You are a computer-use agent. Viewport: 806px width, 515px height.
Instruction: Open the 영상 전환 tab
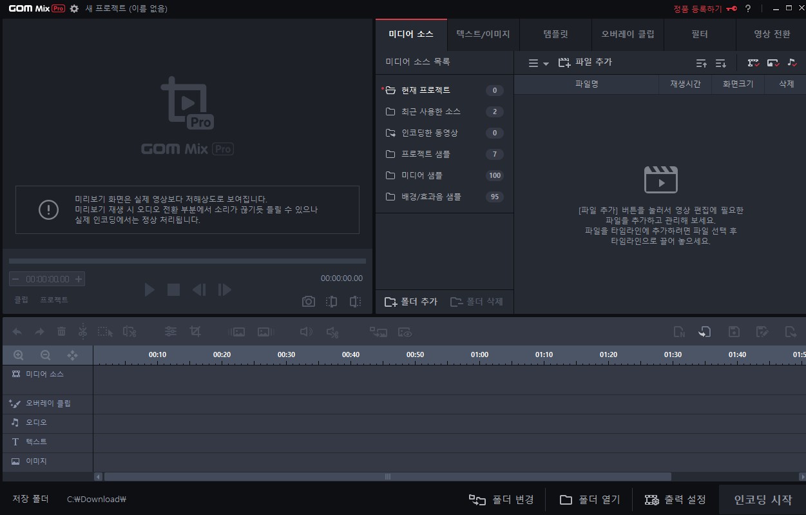(771, 34)
